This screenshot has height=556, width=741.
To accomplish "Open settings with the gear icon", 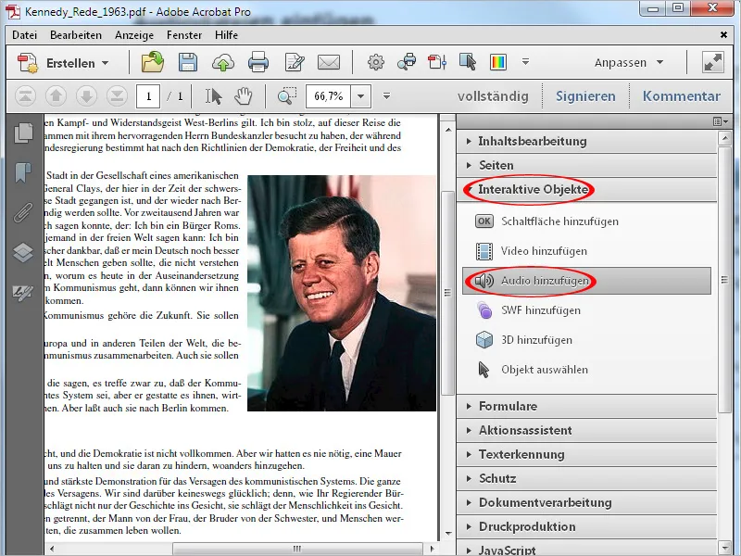I will (x=376, y=62).
